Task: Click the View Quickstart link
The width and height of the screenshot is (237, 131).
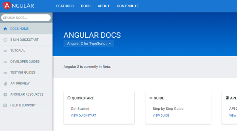Action: [x=83, y=116]
